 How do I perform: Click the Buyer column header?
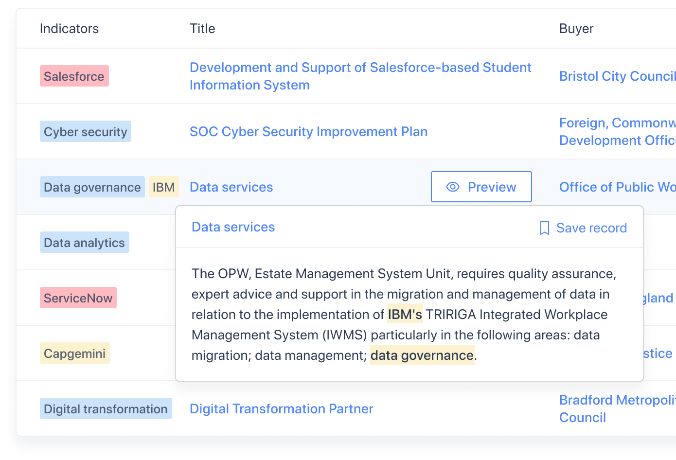(x=576, y=29)
